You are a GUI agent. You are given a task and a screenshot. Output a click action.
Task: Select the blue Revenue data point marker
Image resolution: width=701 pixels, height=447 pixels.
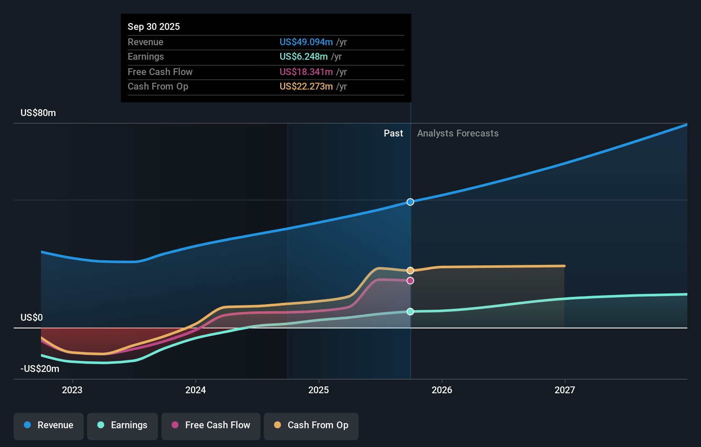coord(410,202)
